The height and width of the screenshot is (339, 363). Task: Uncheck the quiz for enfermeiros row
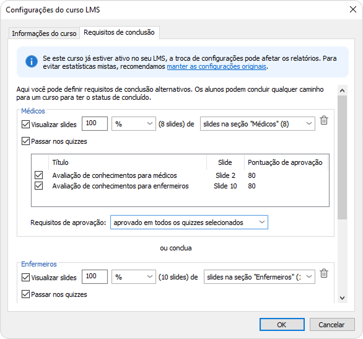[x=38, y=186]
